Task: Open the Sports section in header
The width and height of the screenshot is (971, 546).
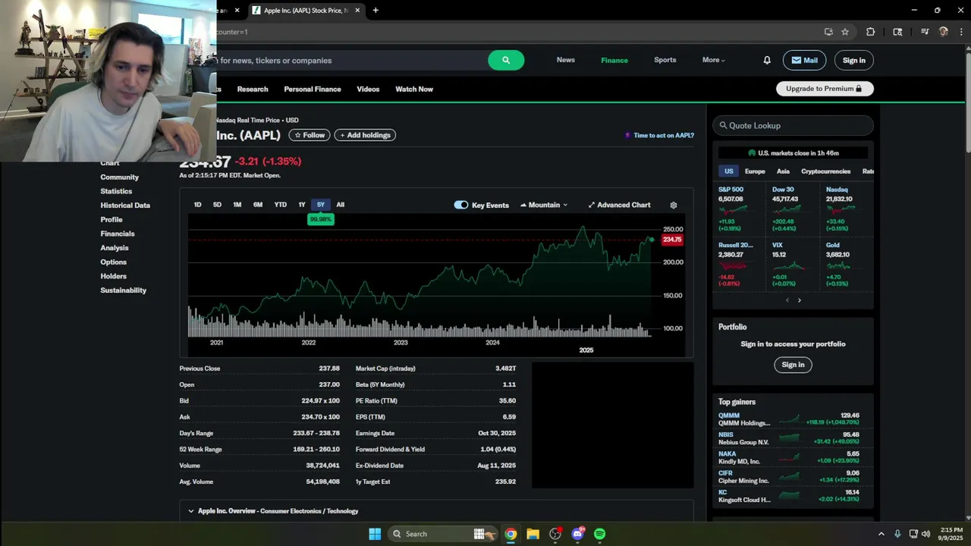Action: [665, 60]
